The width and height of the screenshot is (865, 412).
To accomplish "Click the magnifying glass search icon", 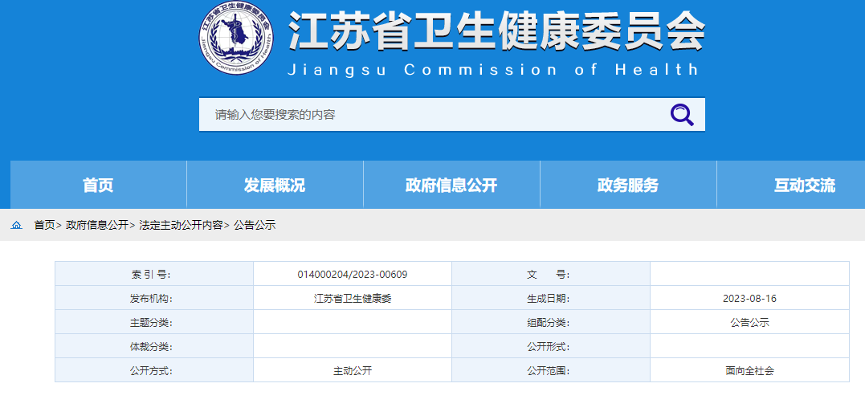I will pyautogui.click(x=681, y=115).
